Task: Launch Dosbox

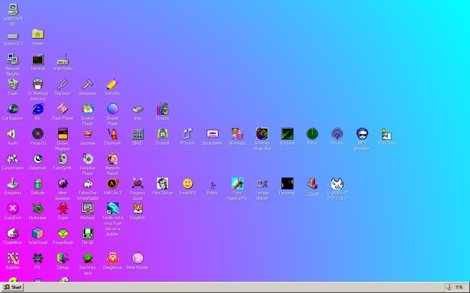Action: tap(162, 109)
